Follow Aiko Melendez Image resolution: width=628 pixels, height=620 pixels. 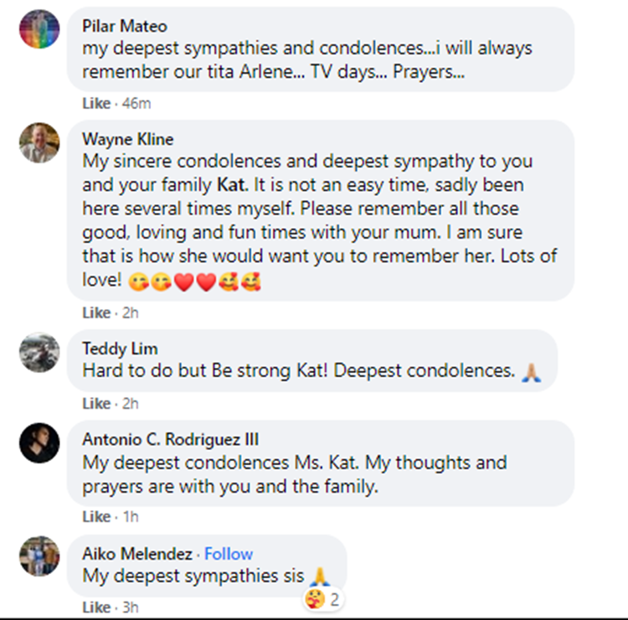[229, 554]
